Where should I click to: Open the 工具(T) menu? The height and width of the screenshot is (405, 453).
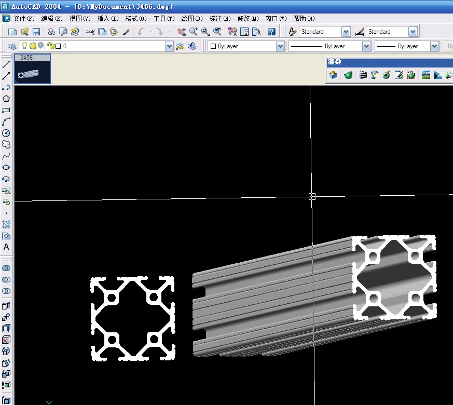pos(164,19)
